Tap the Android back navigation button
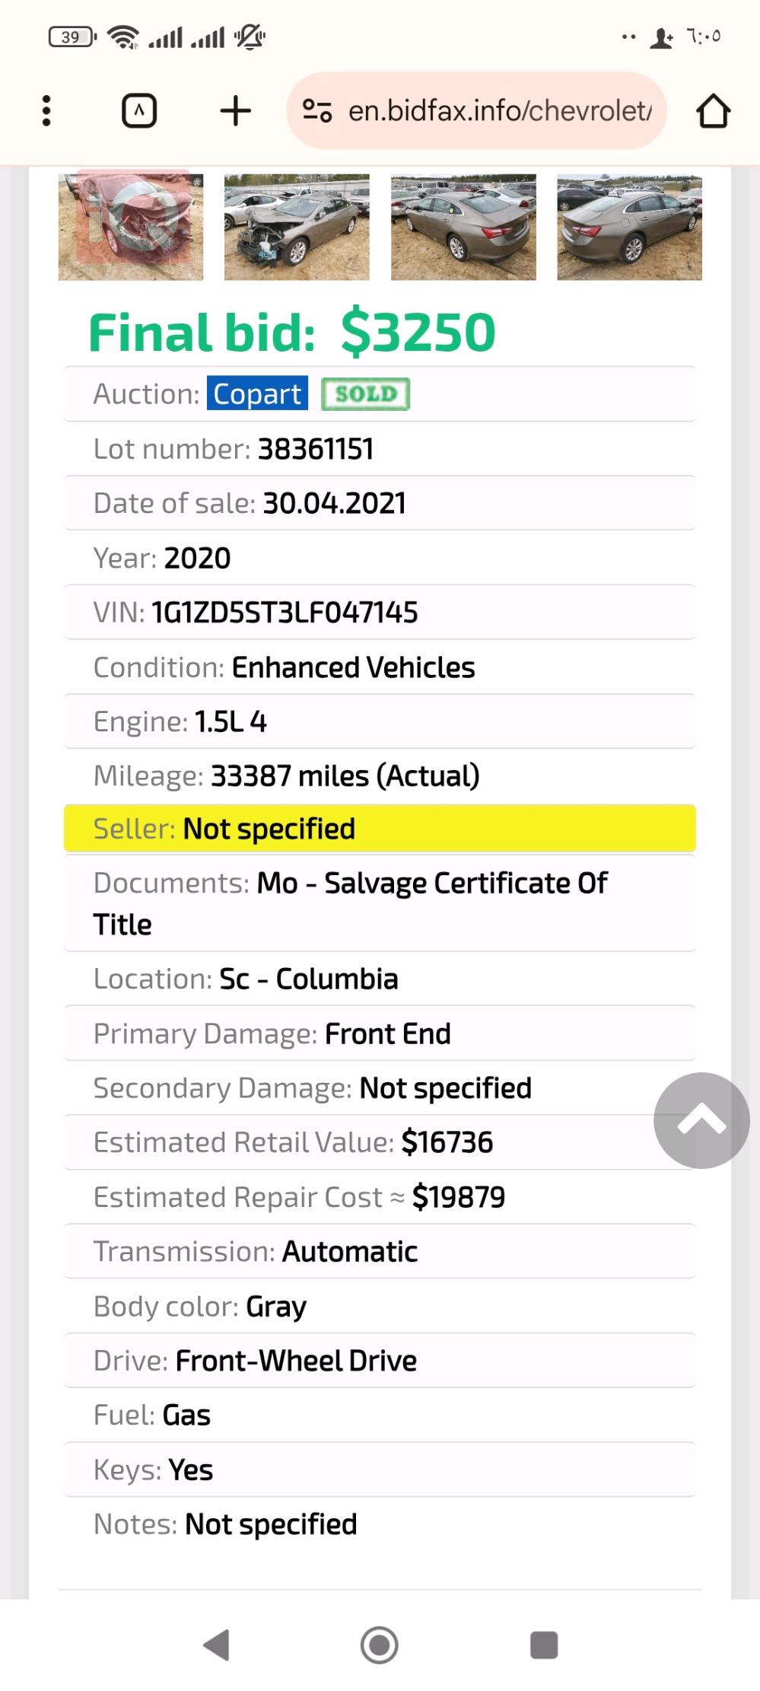Image resolution: width=760 pixels, height=1691 pixels. (x=217, y=1645)
